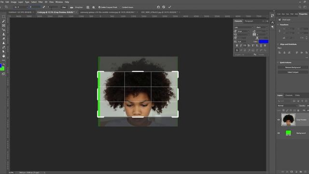Viewport: 309px width, 174px height.
Task: Select the Clone Stamp tool
Action: 3,34
